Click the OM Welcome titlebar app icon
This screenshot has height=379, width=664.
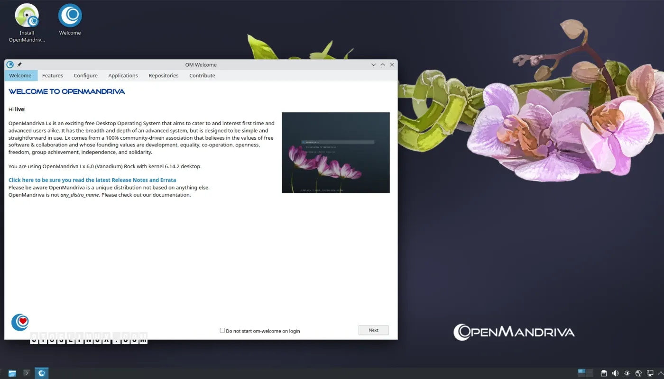click(10, 64)
